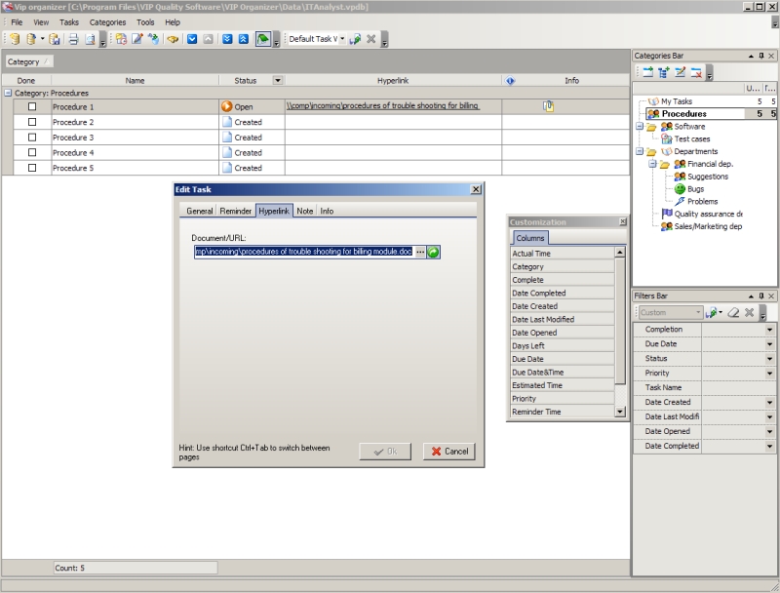Image resolution: width=780 pixels, height=593 pixels.
Task: Mark Procedure 3 as done
Action: point(32,138)
